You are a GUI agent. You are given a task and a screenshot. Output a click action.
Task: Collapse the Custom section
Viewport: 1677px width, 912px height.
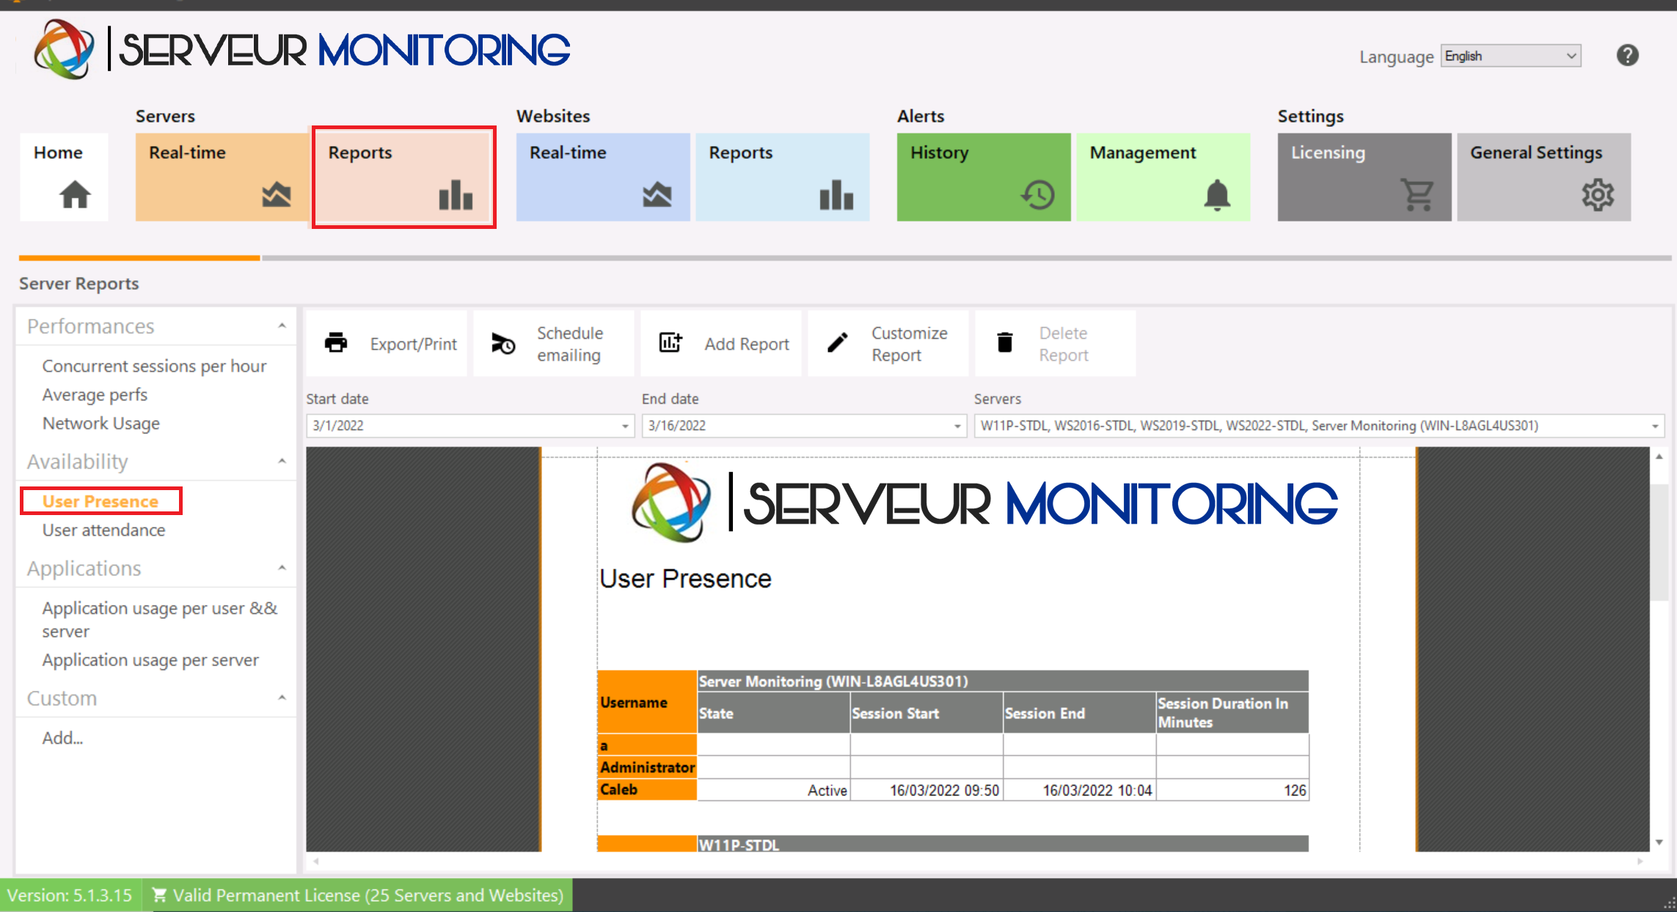click(x=282, y=698)
